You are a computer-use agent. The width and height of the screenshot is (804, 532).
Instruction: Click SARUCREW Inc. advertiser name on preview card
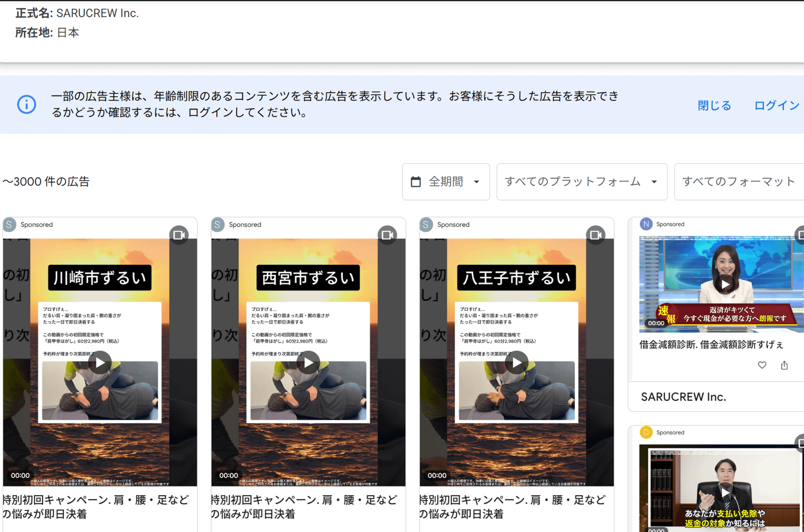coord(683,397)
